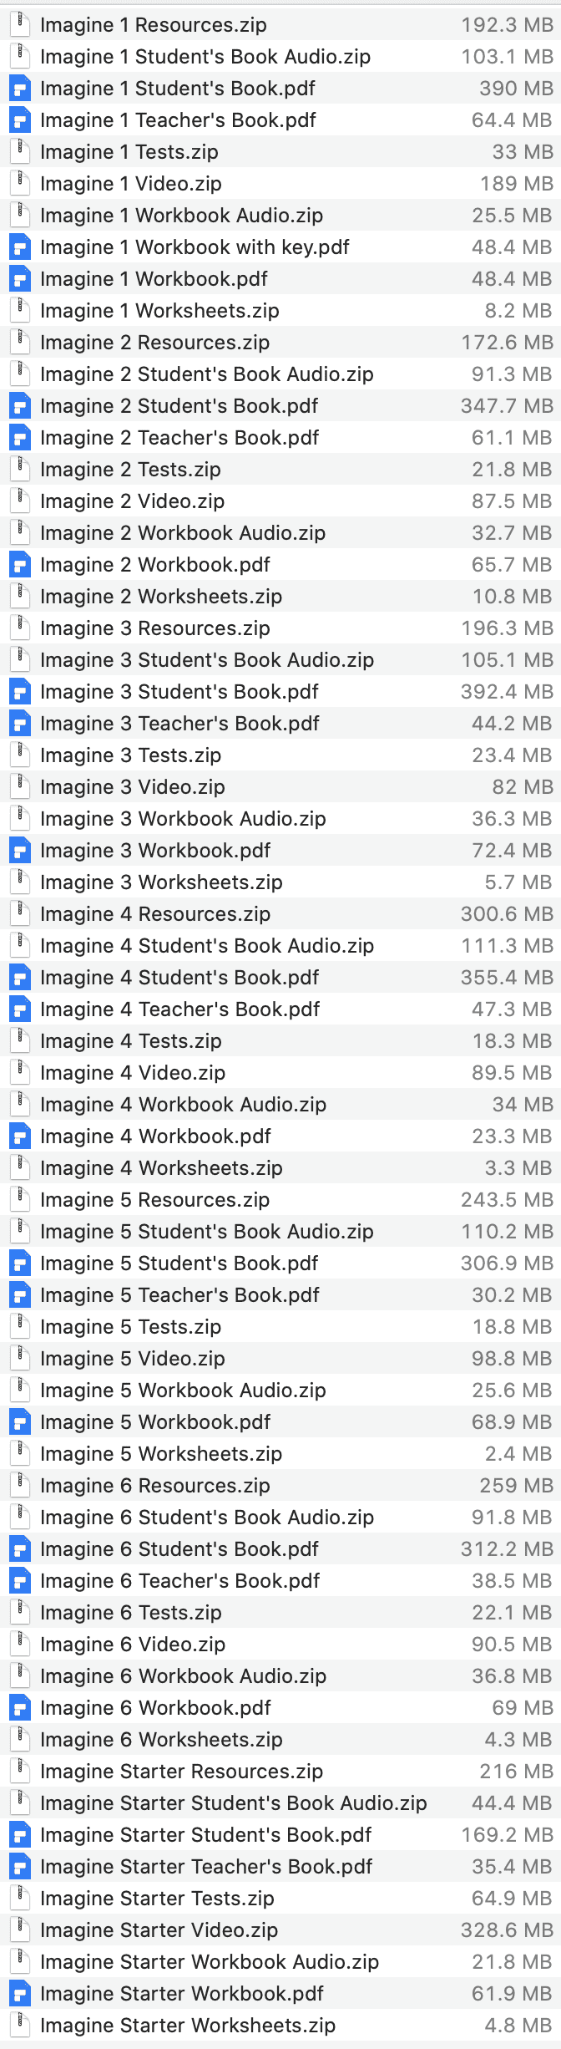Select Imagine 4 Worksheets.zip file name
The height and width of the screenshot is (2049, 561).
click(x=162, y=1168)
